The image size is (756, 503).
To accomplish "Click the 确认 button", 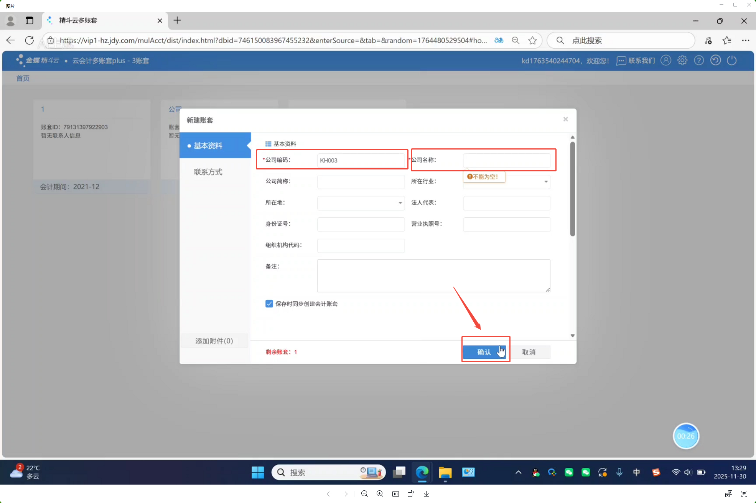I will pyautogui.click(x=484, y=352).
